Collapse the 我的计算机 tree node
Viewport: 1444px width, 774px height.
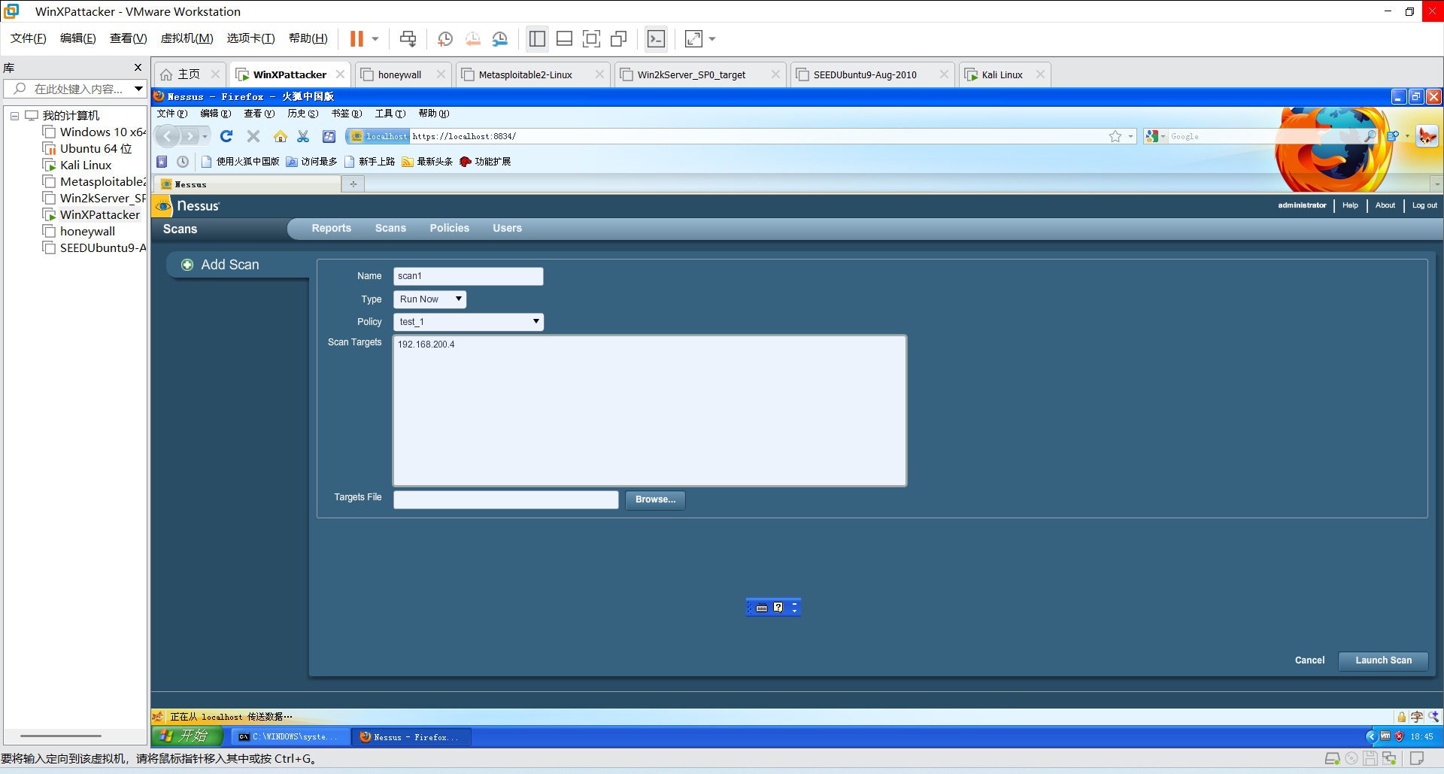(x=14, y=116)
